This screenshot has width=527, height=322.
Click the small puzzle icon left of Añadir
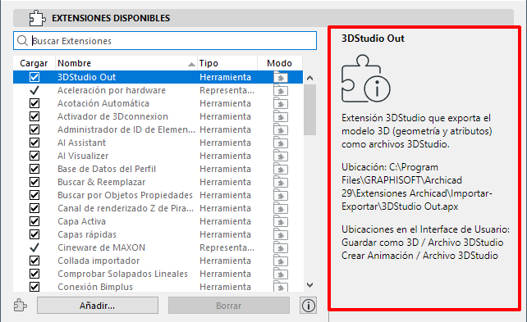tap(21, 306)
